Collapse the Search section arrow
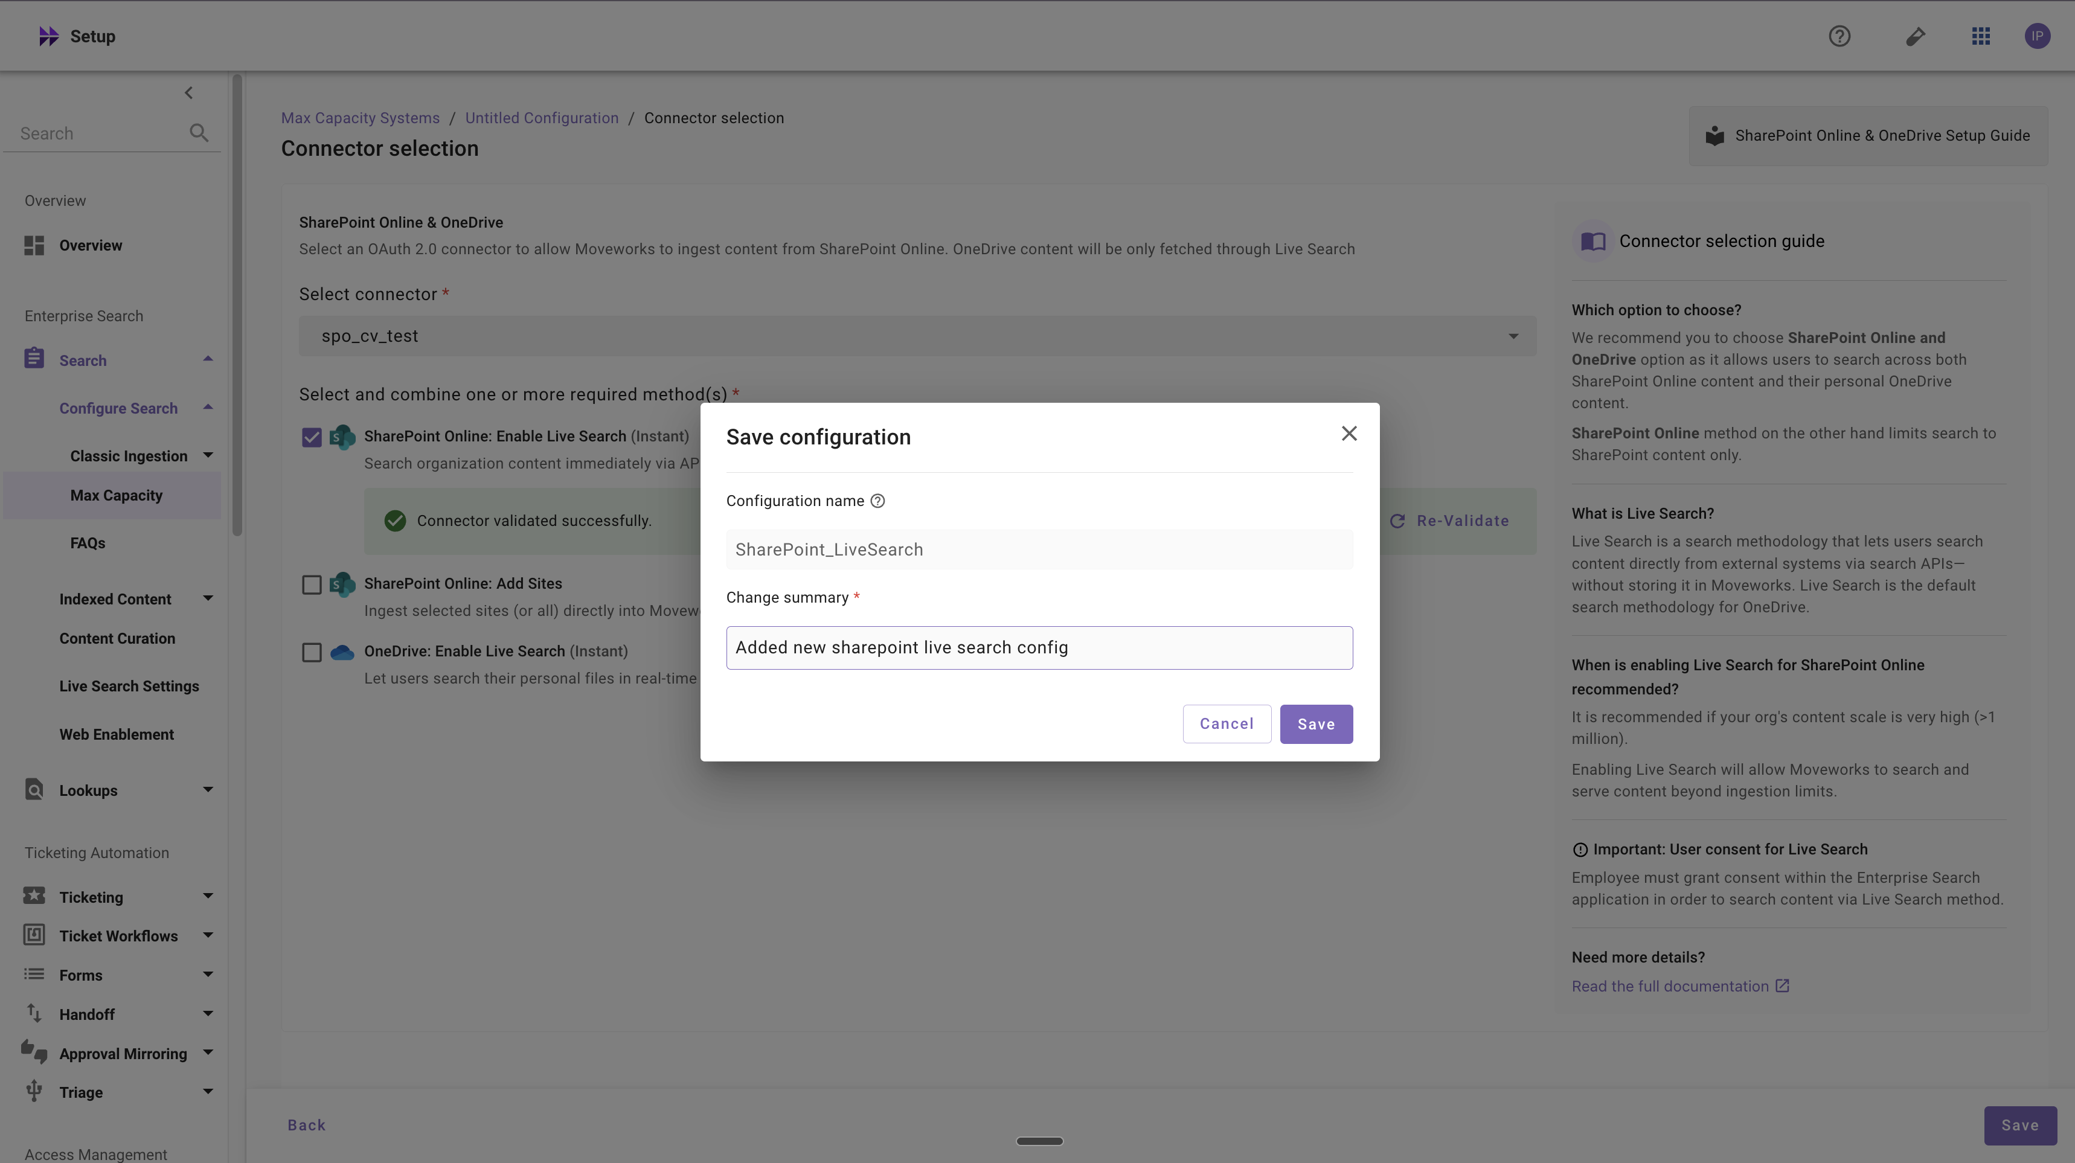 click(x=208, y=359)
